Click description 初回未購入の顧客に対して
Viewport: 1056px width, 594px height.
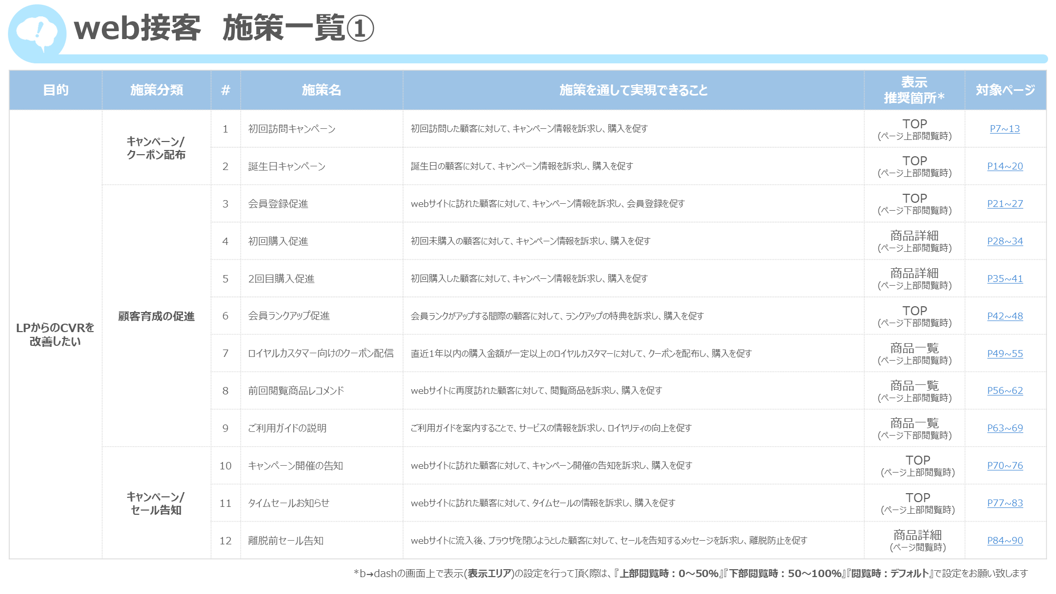click(x=531, y=241)
